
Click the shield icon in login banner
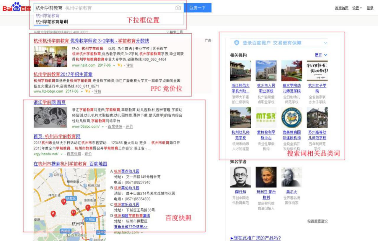pyautogui.click(x=236, y=43)
